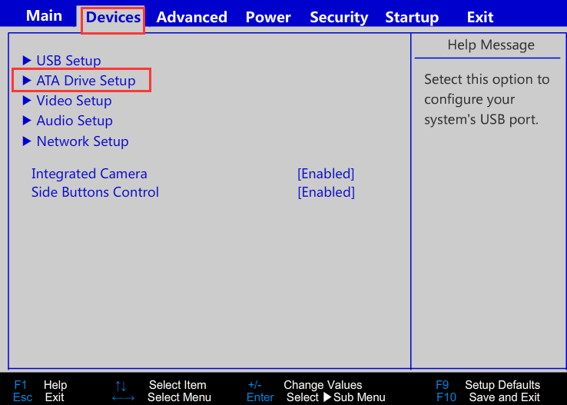Open the Power tab
This screenshot has height=405, width=567.
point(268,17)
